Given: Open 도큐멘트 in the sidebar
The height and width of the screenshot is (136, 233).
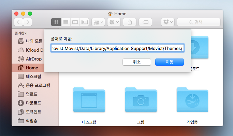Looking at the screenshot, I should (35, 112).
